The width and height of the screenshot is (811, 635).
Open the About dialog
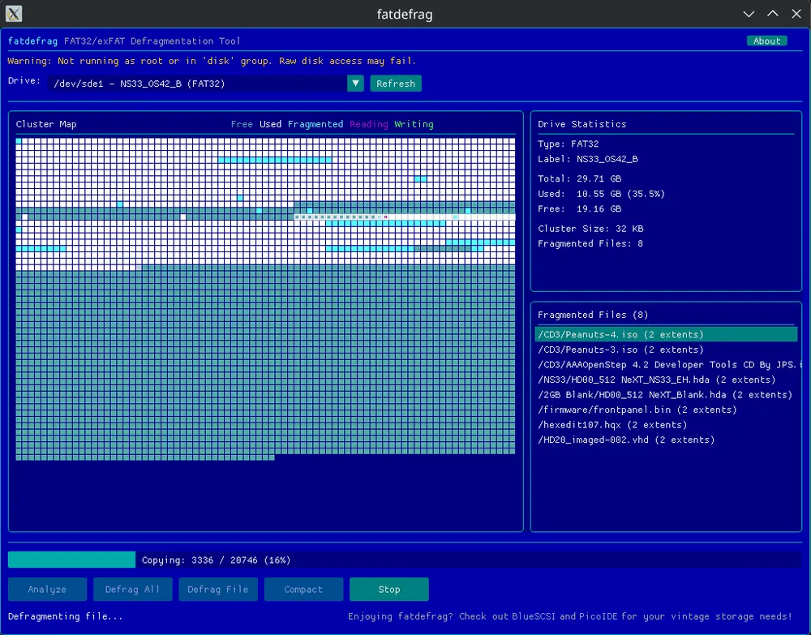point(766,41)
